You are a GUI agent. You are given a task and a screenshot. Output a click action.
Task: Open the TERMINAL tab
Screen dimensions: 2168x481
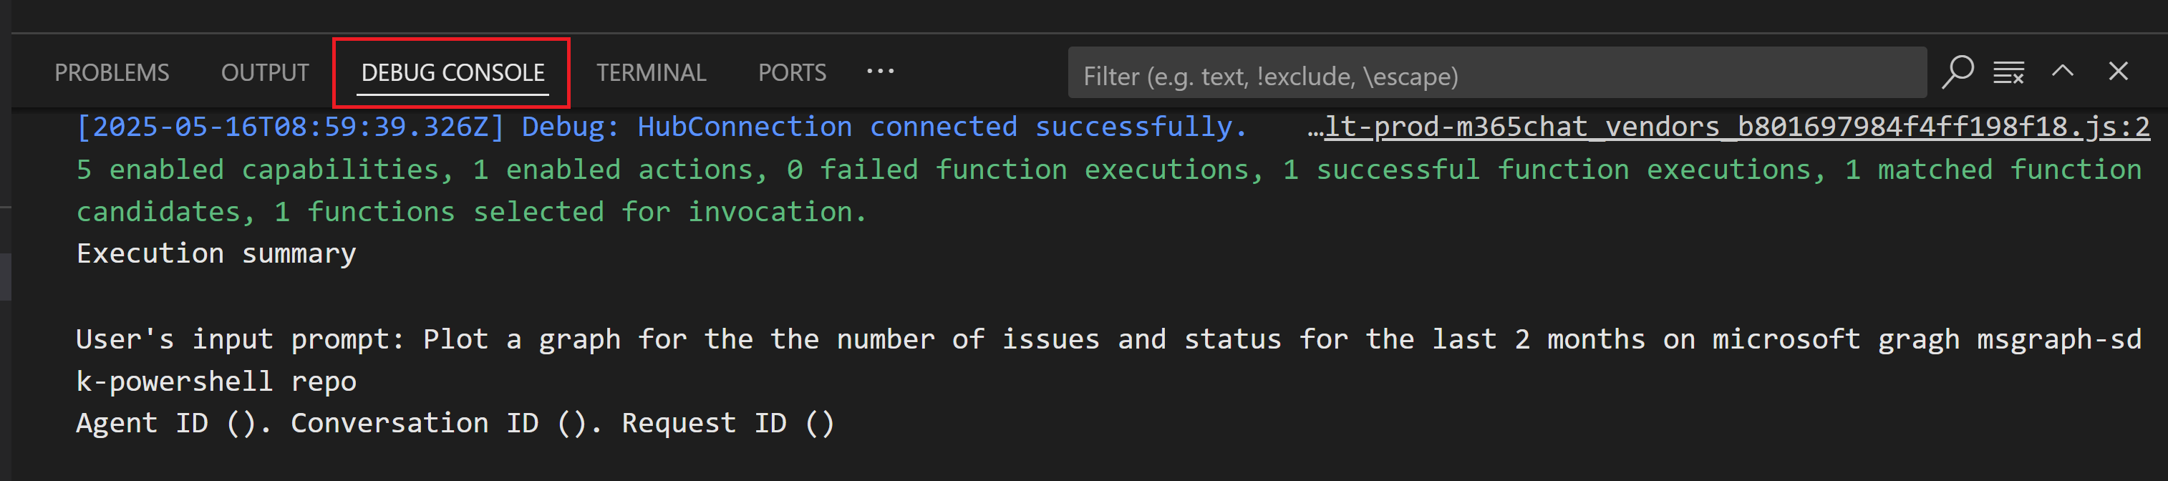pos(652,73)
